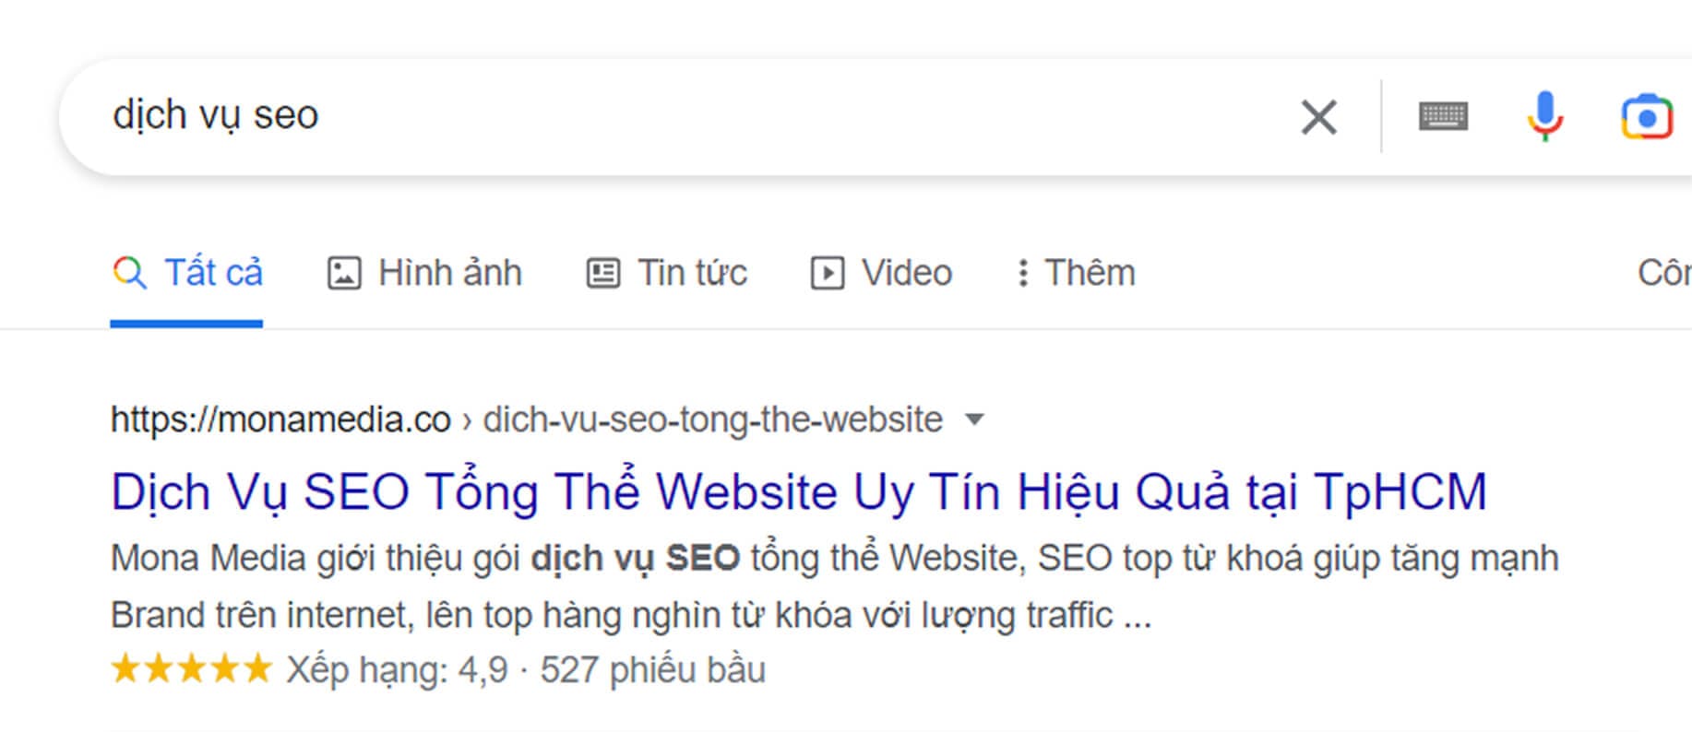The image size is (1692, 732).
Task: Search by image using the camera icon
Action: [1646, 117]
